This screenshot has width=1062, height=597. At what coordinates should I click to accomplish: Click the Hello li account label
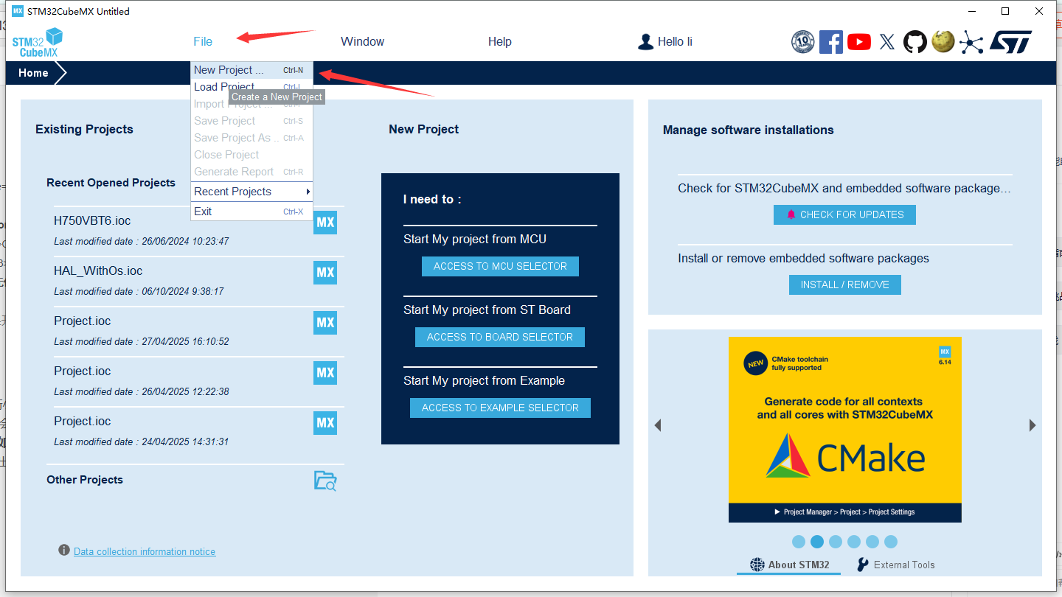tap(675, 42)
